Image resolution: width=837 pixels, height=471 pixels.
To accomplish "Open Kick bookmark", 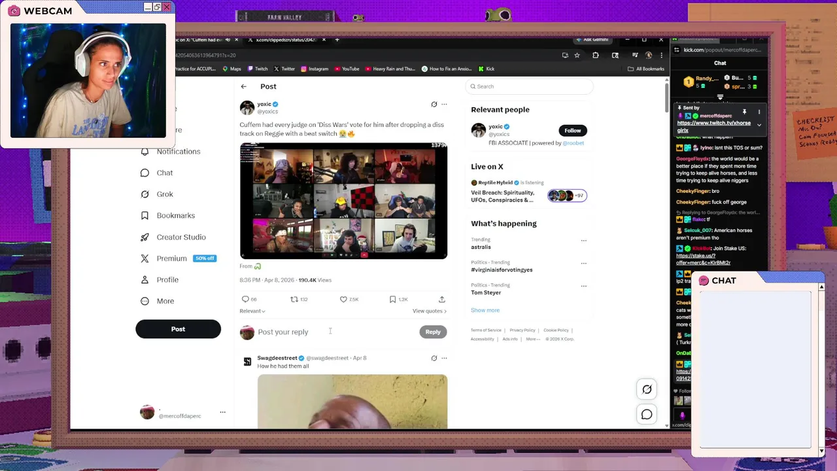I will click(487, 69).
